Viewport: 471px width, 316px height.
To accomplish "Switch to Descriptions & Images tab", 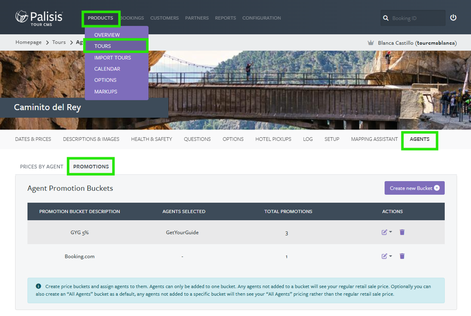I will coord(91,139).
